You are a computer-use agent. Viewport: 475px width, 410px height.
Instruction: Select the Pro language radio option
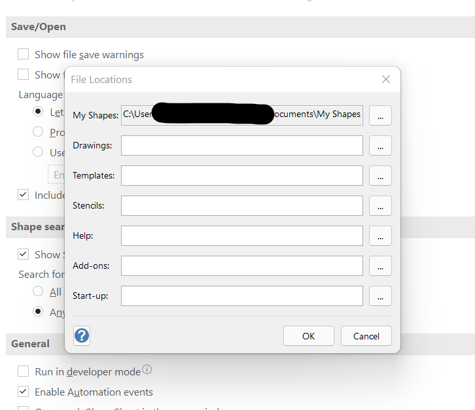38,131
